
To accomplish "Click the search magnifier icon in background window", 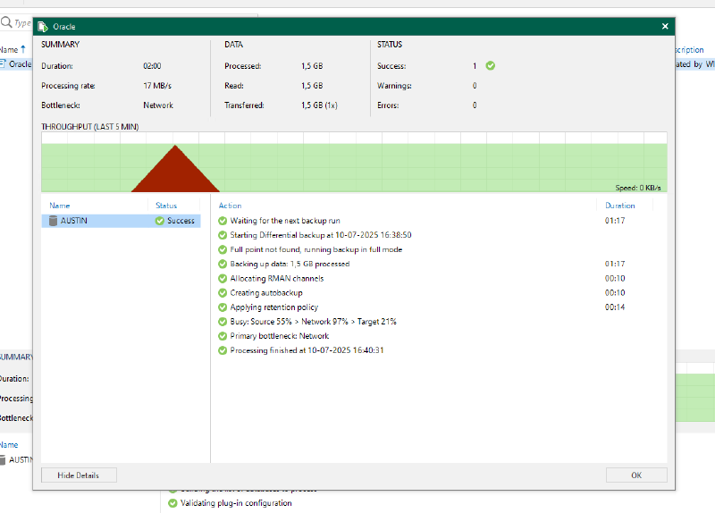I will tap(6, 21).
